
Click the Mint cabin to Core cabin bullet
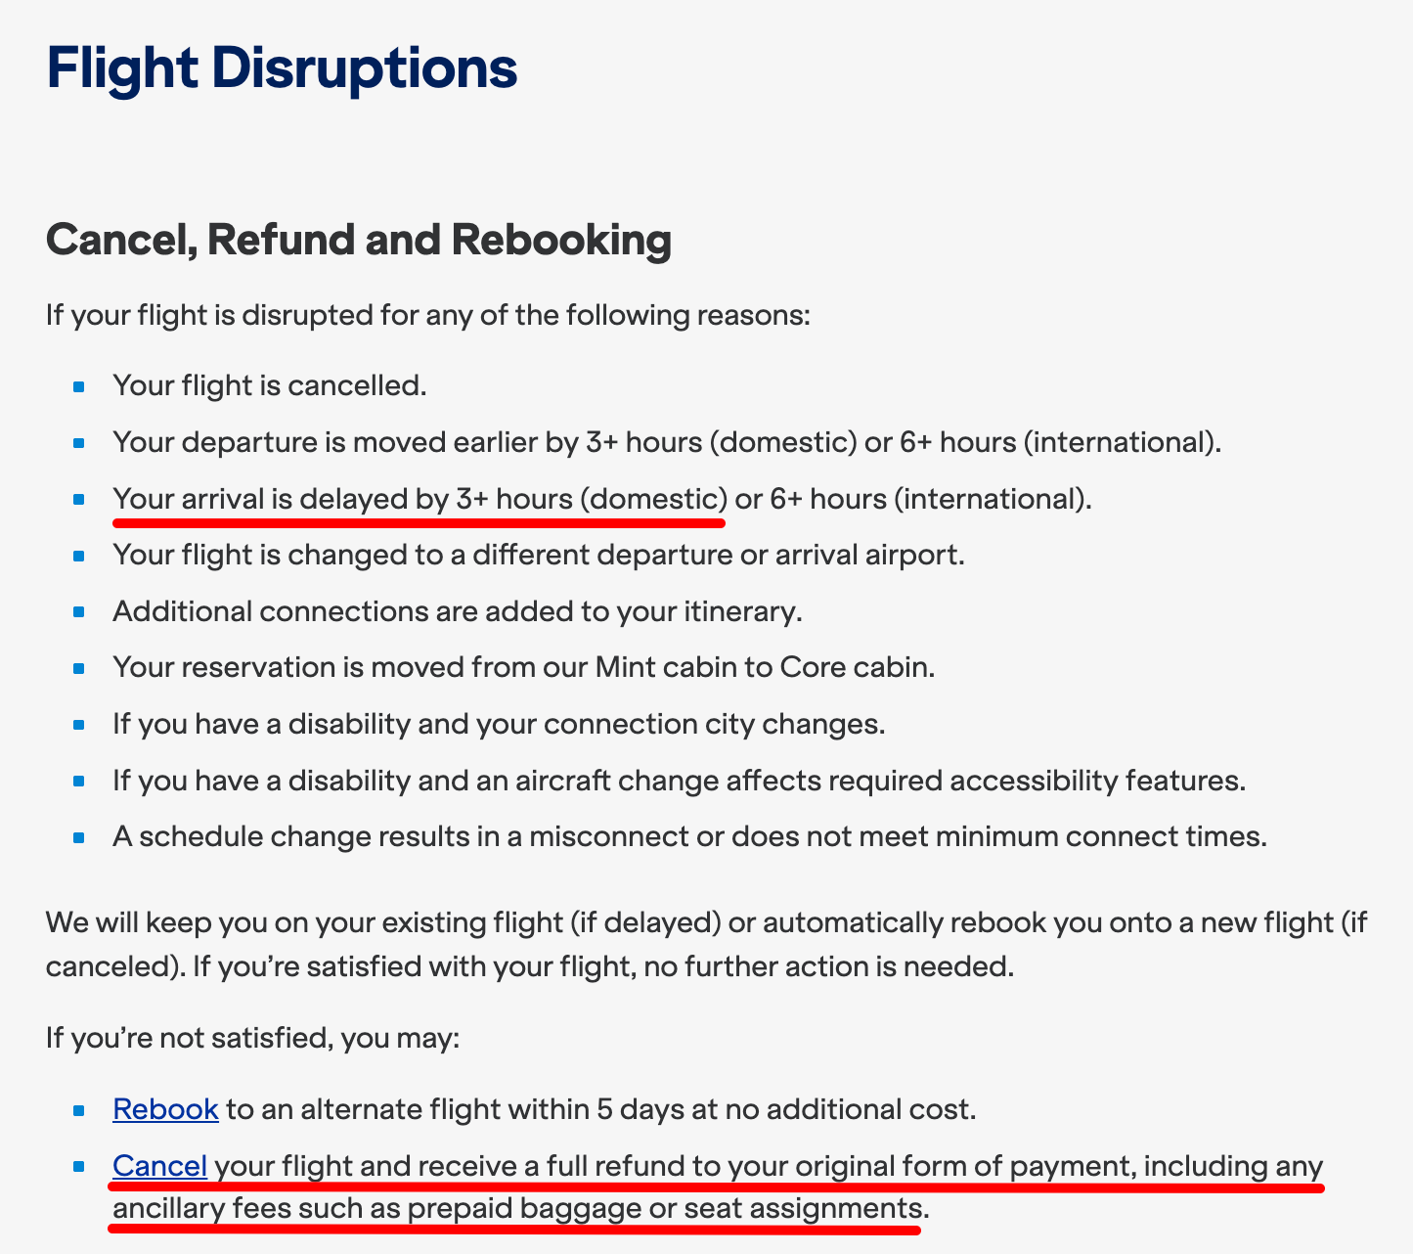click(523, 667)
